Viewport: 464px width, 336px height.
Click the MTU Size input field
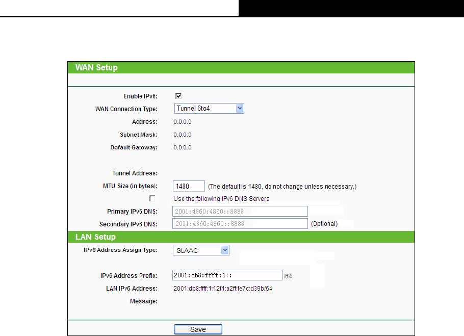[x=189, y=186]
